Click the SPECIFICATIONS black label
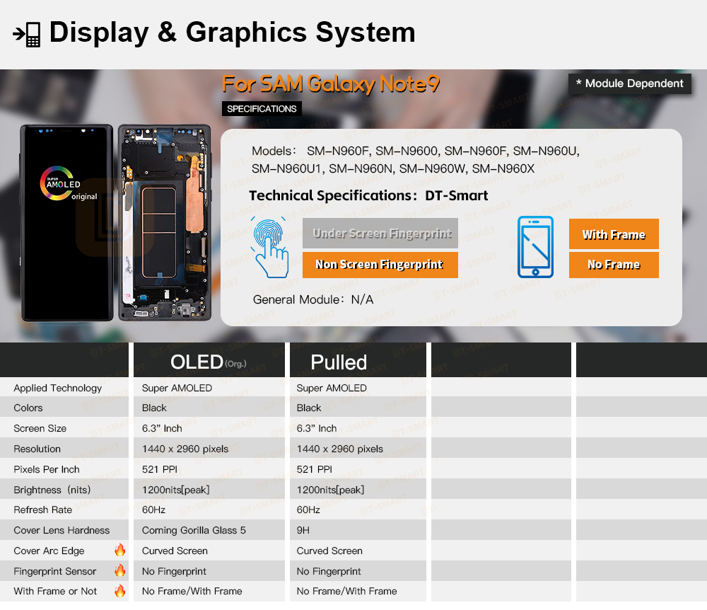Screen dimensions: 707x610 (x=262, y=109)
